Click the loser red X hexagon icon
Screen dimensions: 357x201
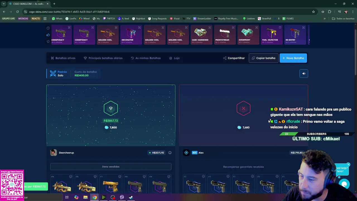coord(243,108)
